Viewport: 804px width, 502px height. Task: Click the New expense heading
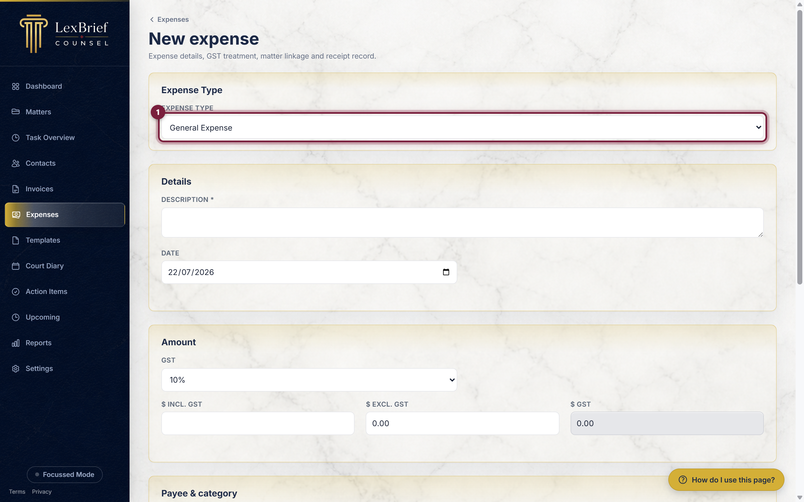204,39
